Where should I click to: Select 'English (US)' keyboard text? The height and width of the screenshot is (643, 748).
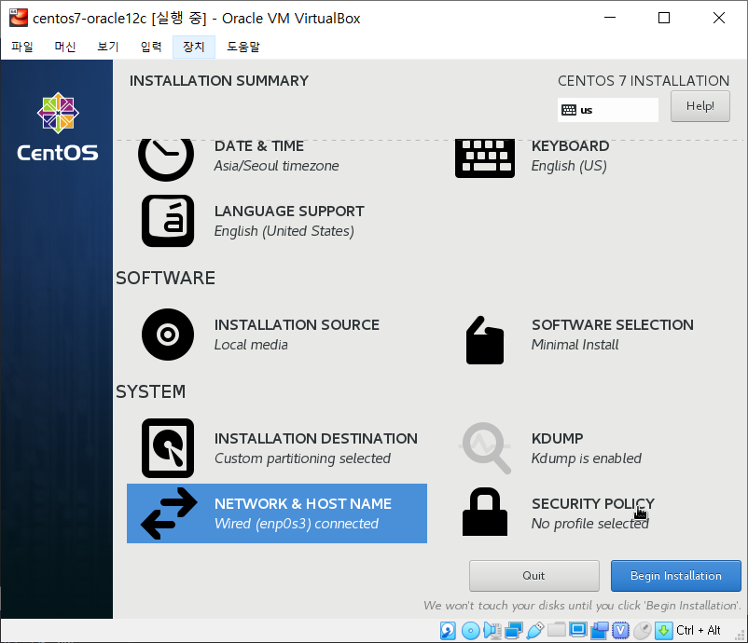pos(569,166)
